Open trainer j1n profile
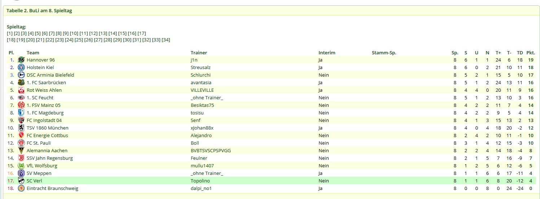The image size is (540, 199). pyautogui.click(x=194, y=60)
